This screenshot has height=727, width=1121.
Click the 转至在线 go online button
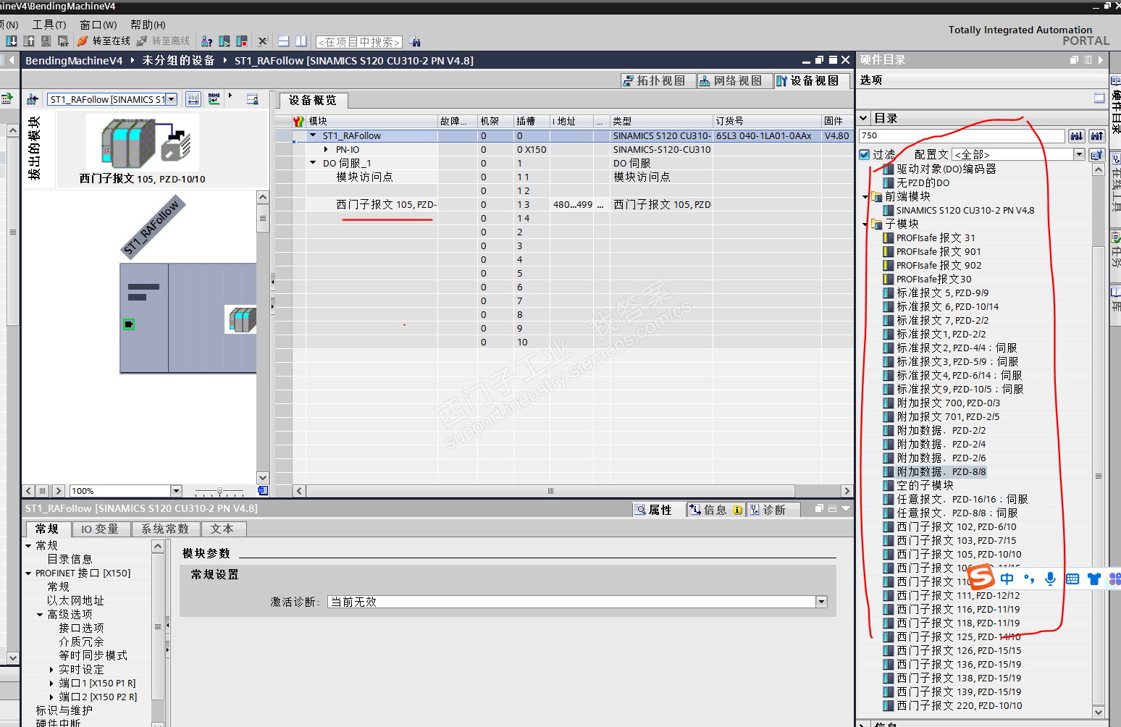pos(104,41)
